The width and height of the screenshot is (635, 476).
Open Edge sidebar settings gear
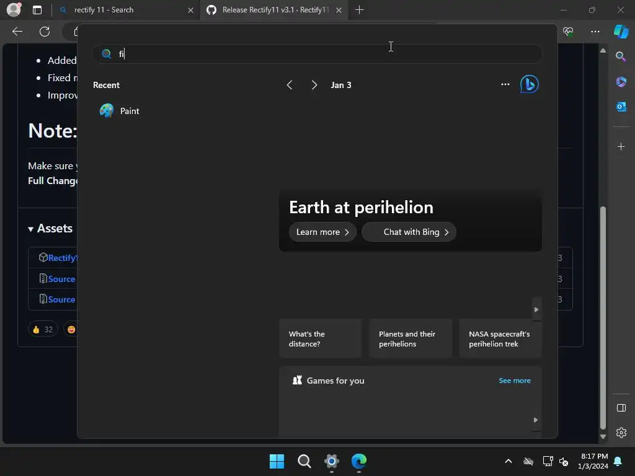(621, 433)
